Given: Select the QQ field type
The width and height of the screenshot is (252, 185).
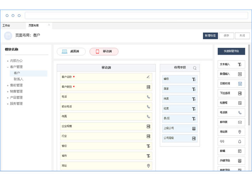Looking at the screenshot, I should [x=231, y=141].
